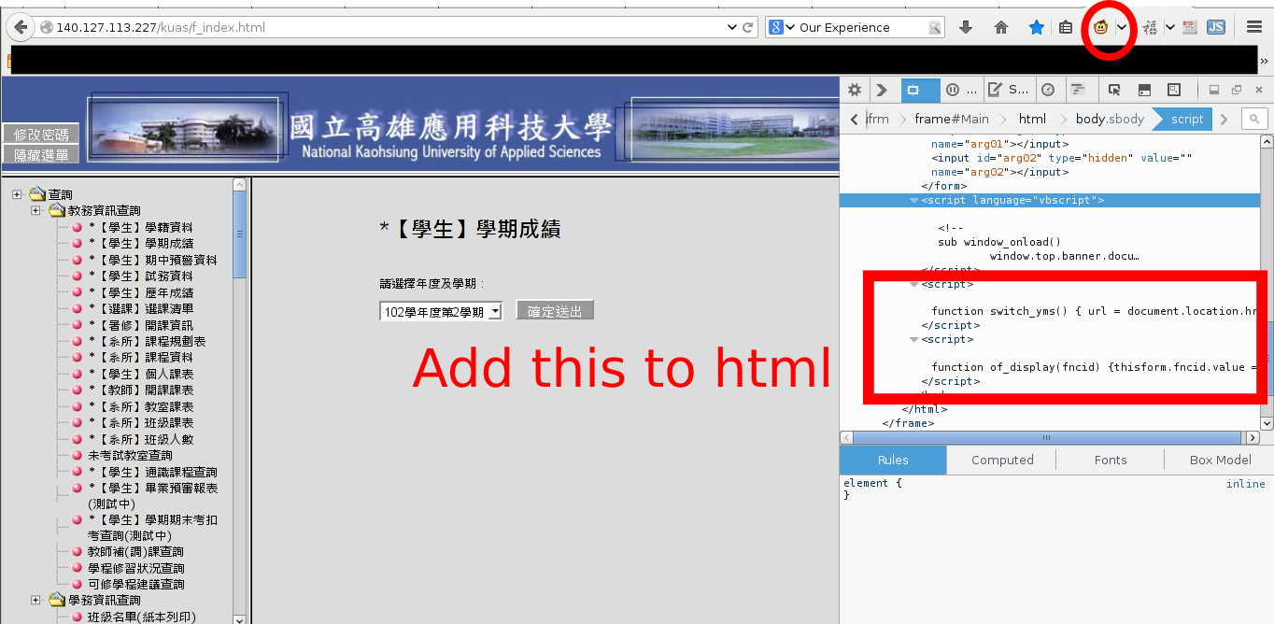The image size is (1274, 624).
Task: Open the Greasemonkey dropdown arrow
Action: pyautogui.click(x=1121, y=28)
